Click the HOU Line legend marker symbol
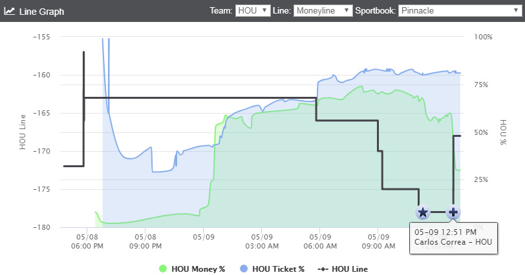Viewport: 525px width, 275px height. [x=323, y=269]
